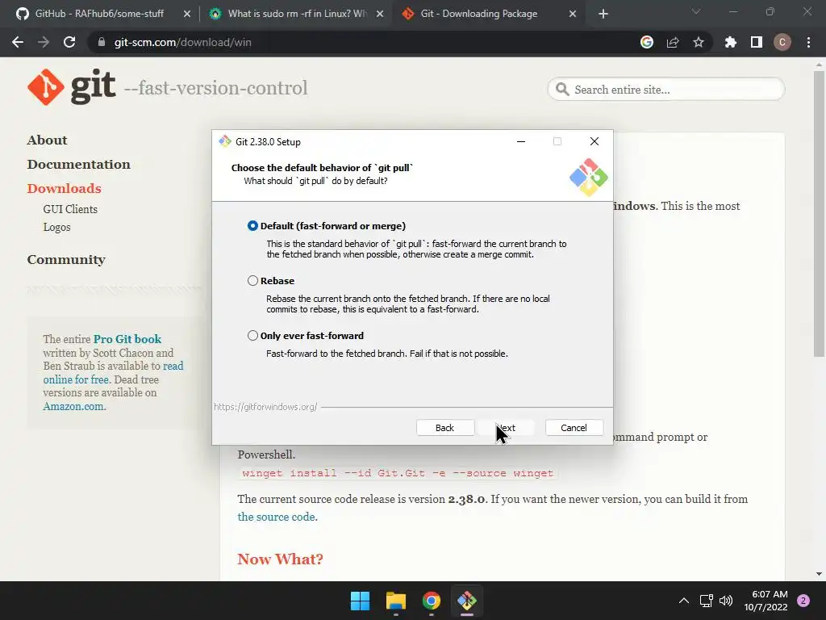The width and height of the screenshot is (826, 620).
Task: Click the Now What? heading
Action: pyautogui.click(x=280, y=559)
